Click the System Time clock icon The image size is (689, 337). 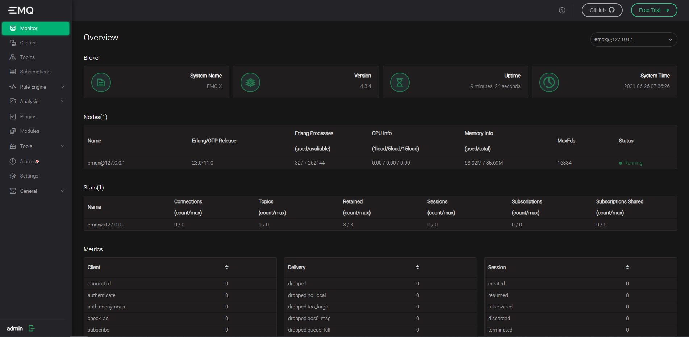tap(549, 82)
